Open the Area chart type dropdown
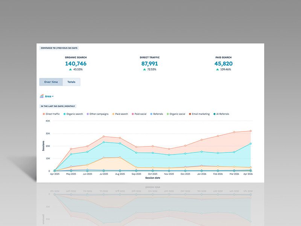This screenshot has width=301, height=226. (49, 96)
